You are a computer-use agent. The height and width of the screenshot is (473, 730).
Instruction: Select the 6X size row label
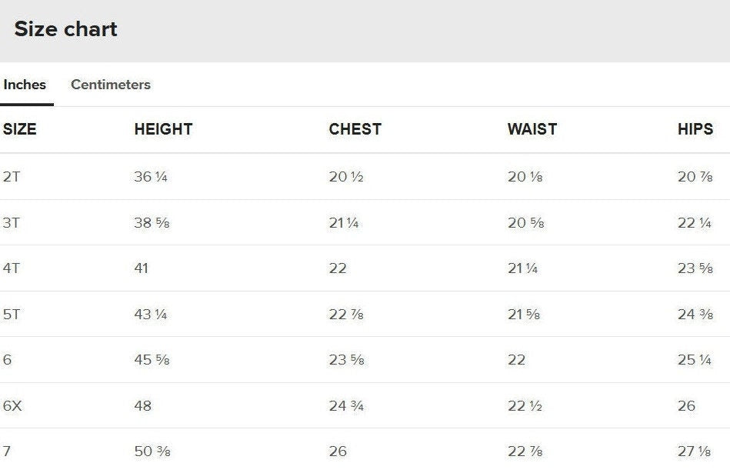pos(13,405)
